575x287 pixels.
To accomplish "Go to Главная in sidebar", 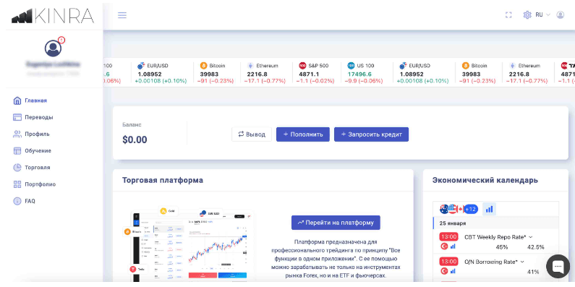I will [x=35, y=100].
